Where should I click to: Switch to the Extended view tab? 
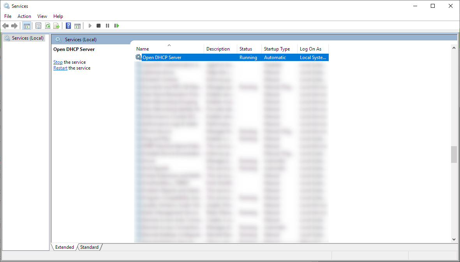coord(64,247)
